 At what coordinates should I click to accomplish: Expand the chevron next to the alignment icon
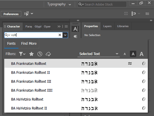point(32,13)
